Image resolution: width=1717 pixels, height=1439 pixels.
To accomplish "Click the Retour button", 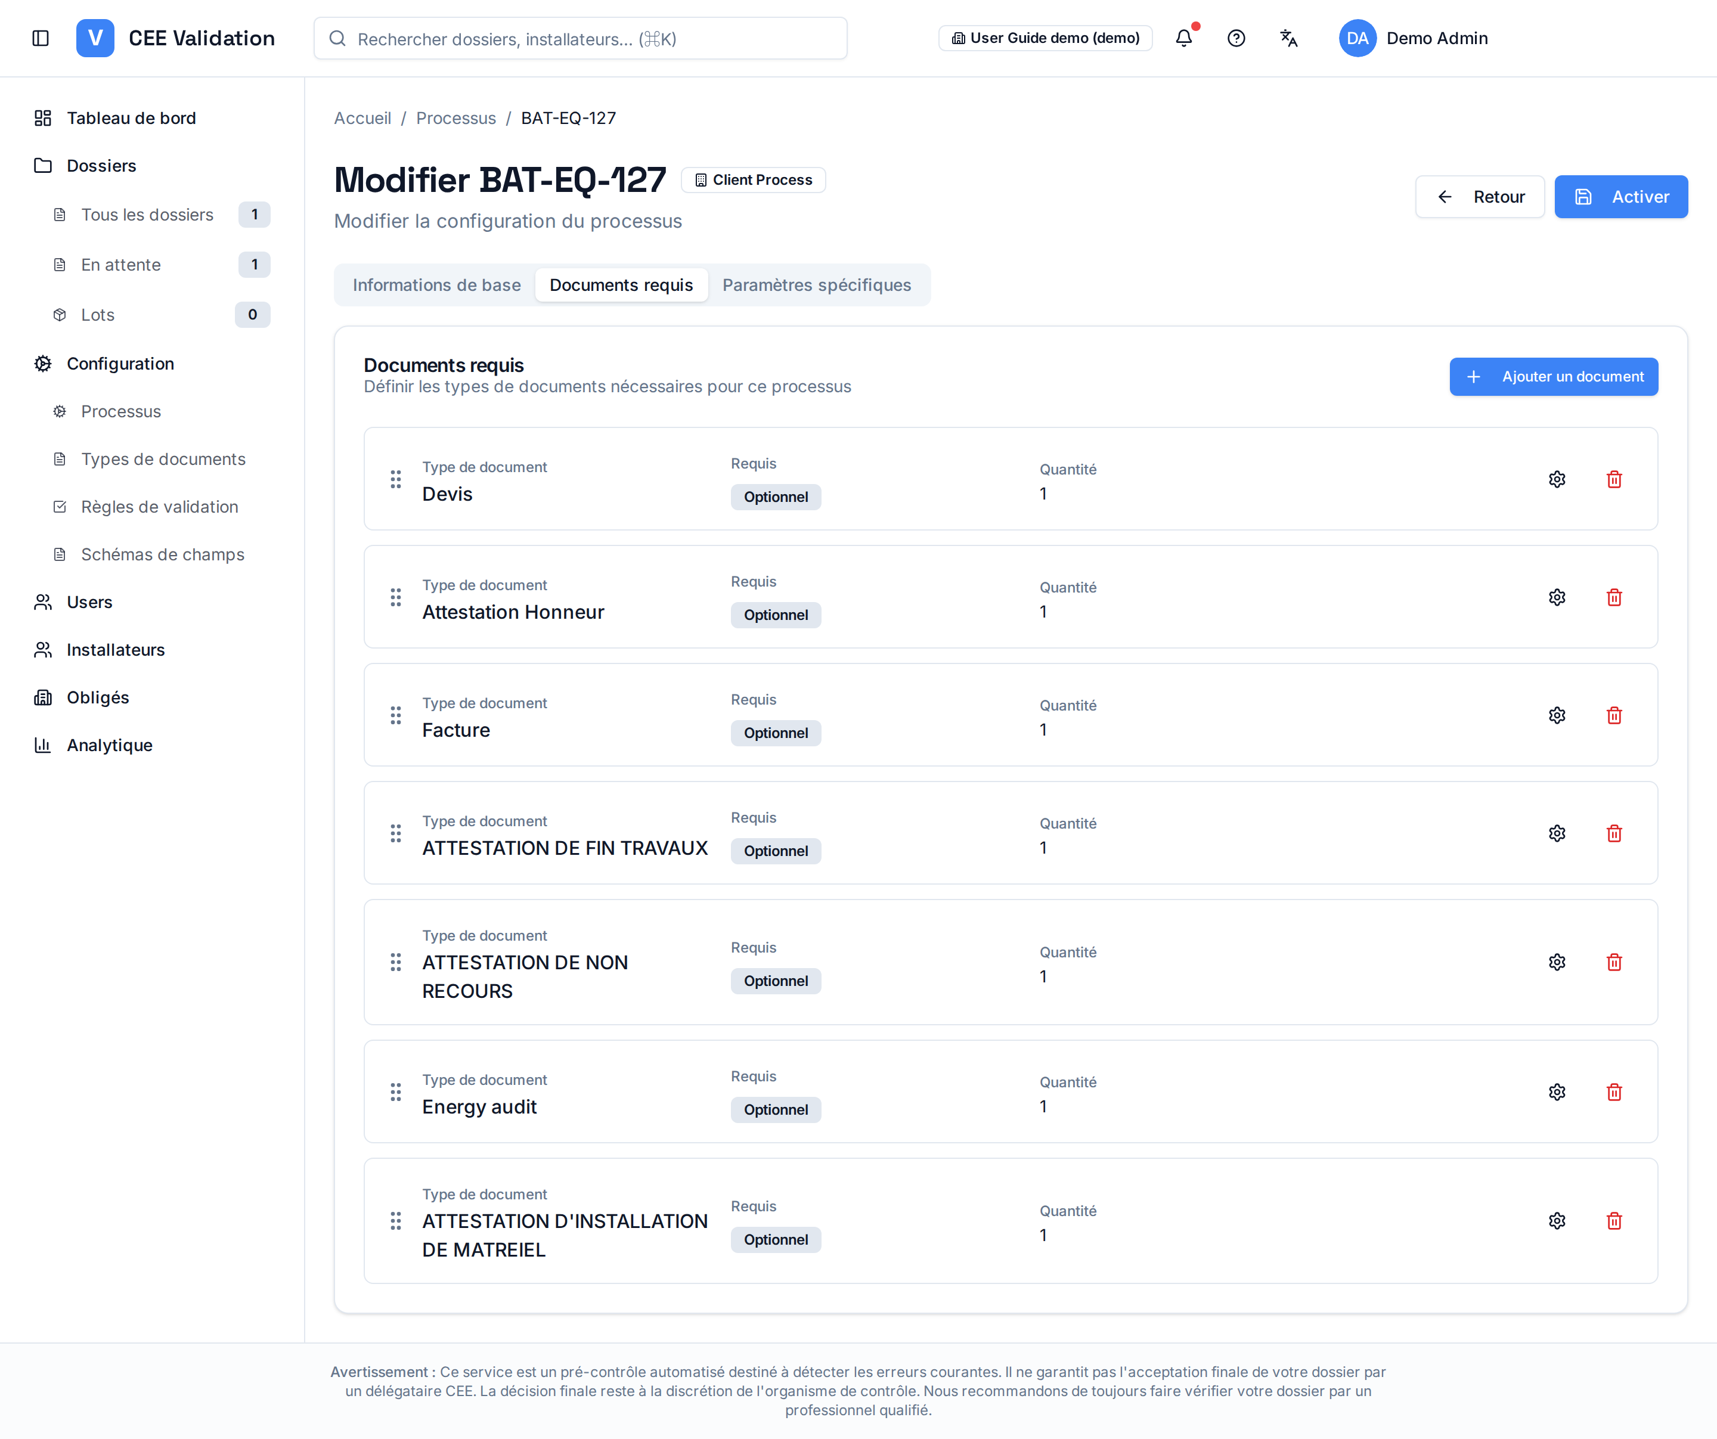I will (1480, 197).
